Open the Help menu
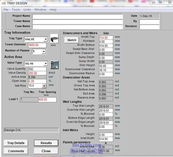Image resolution: width=173 pixels, height=157 pixels. [x=53, y=10]
